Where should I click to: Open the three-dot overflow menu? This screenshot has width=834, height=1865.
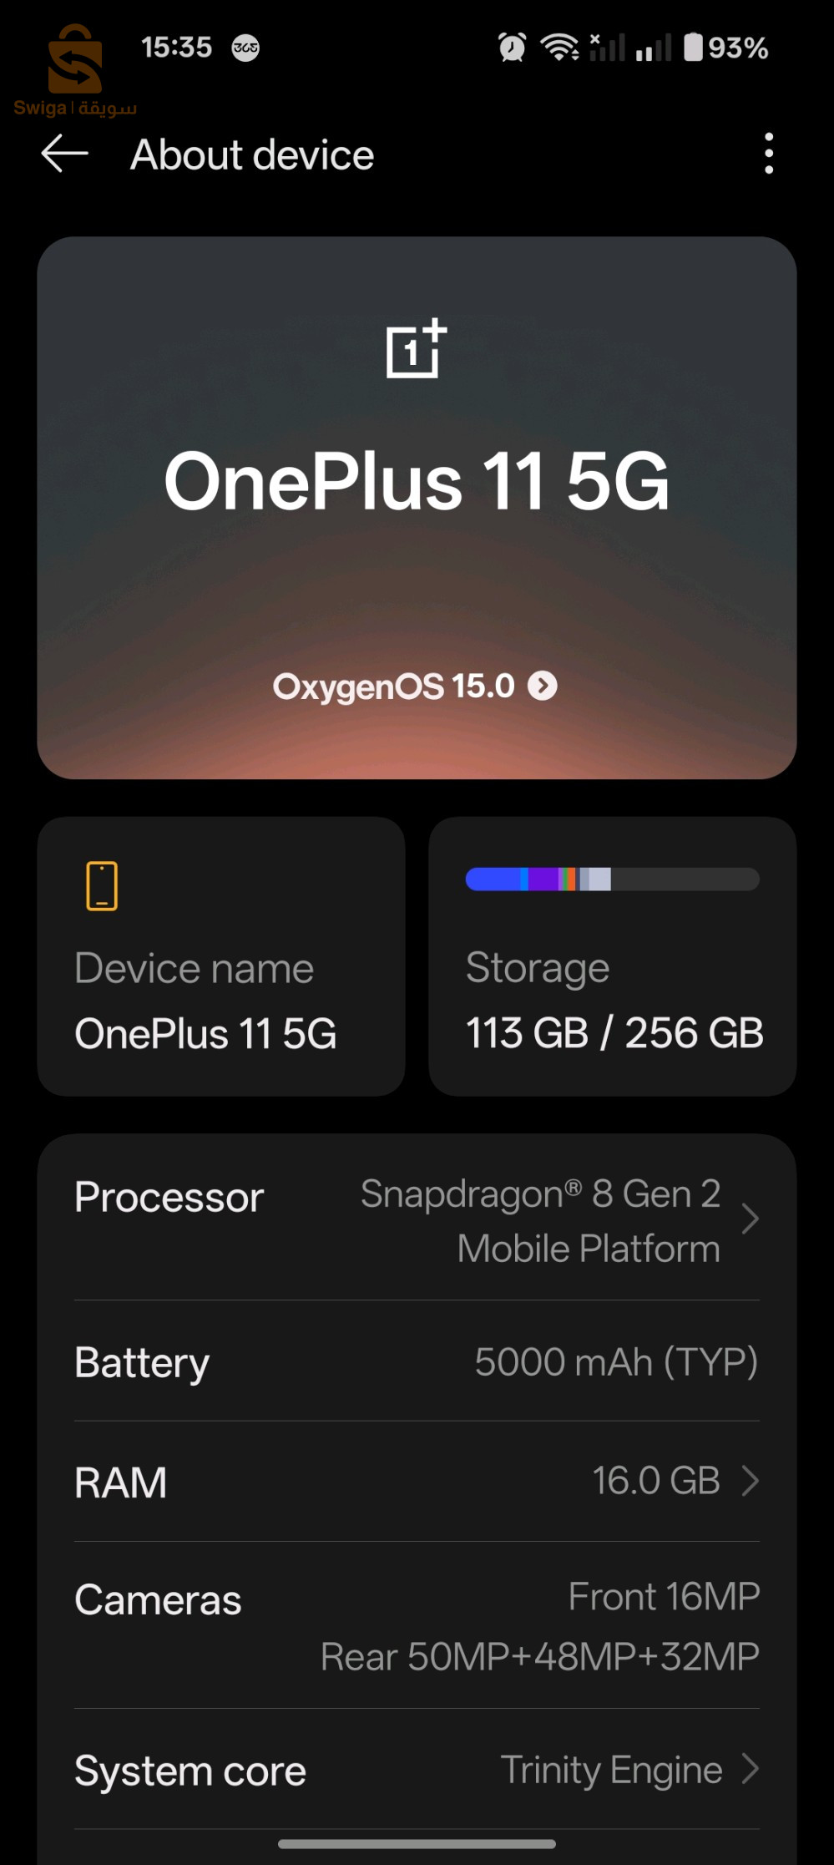pyautogui.click(x=768, y=154)
